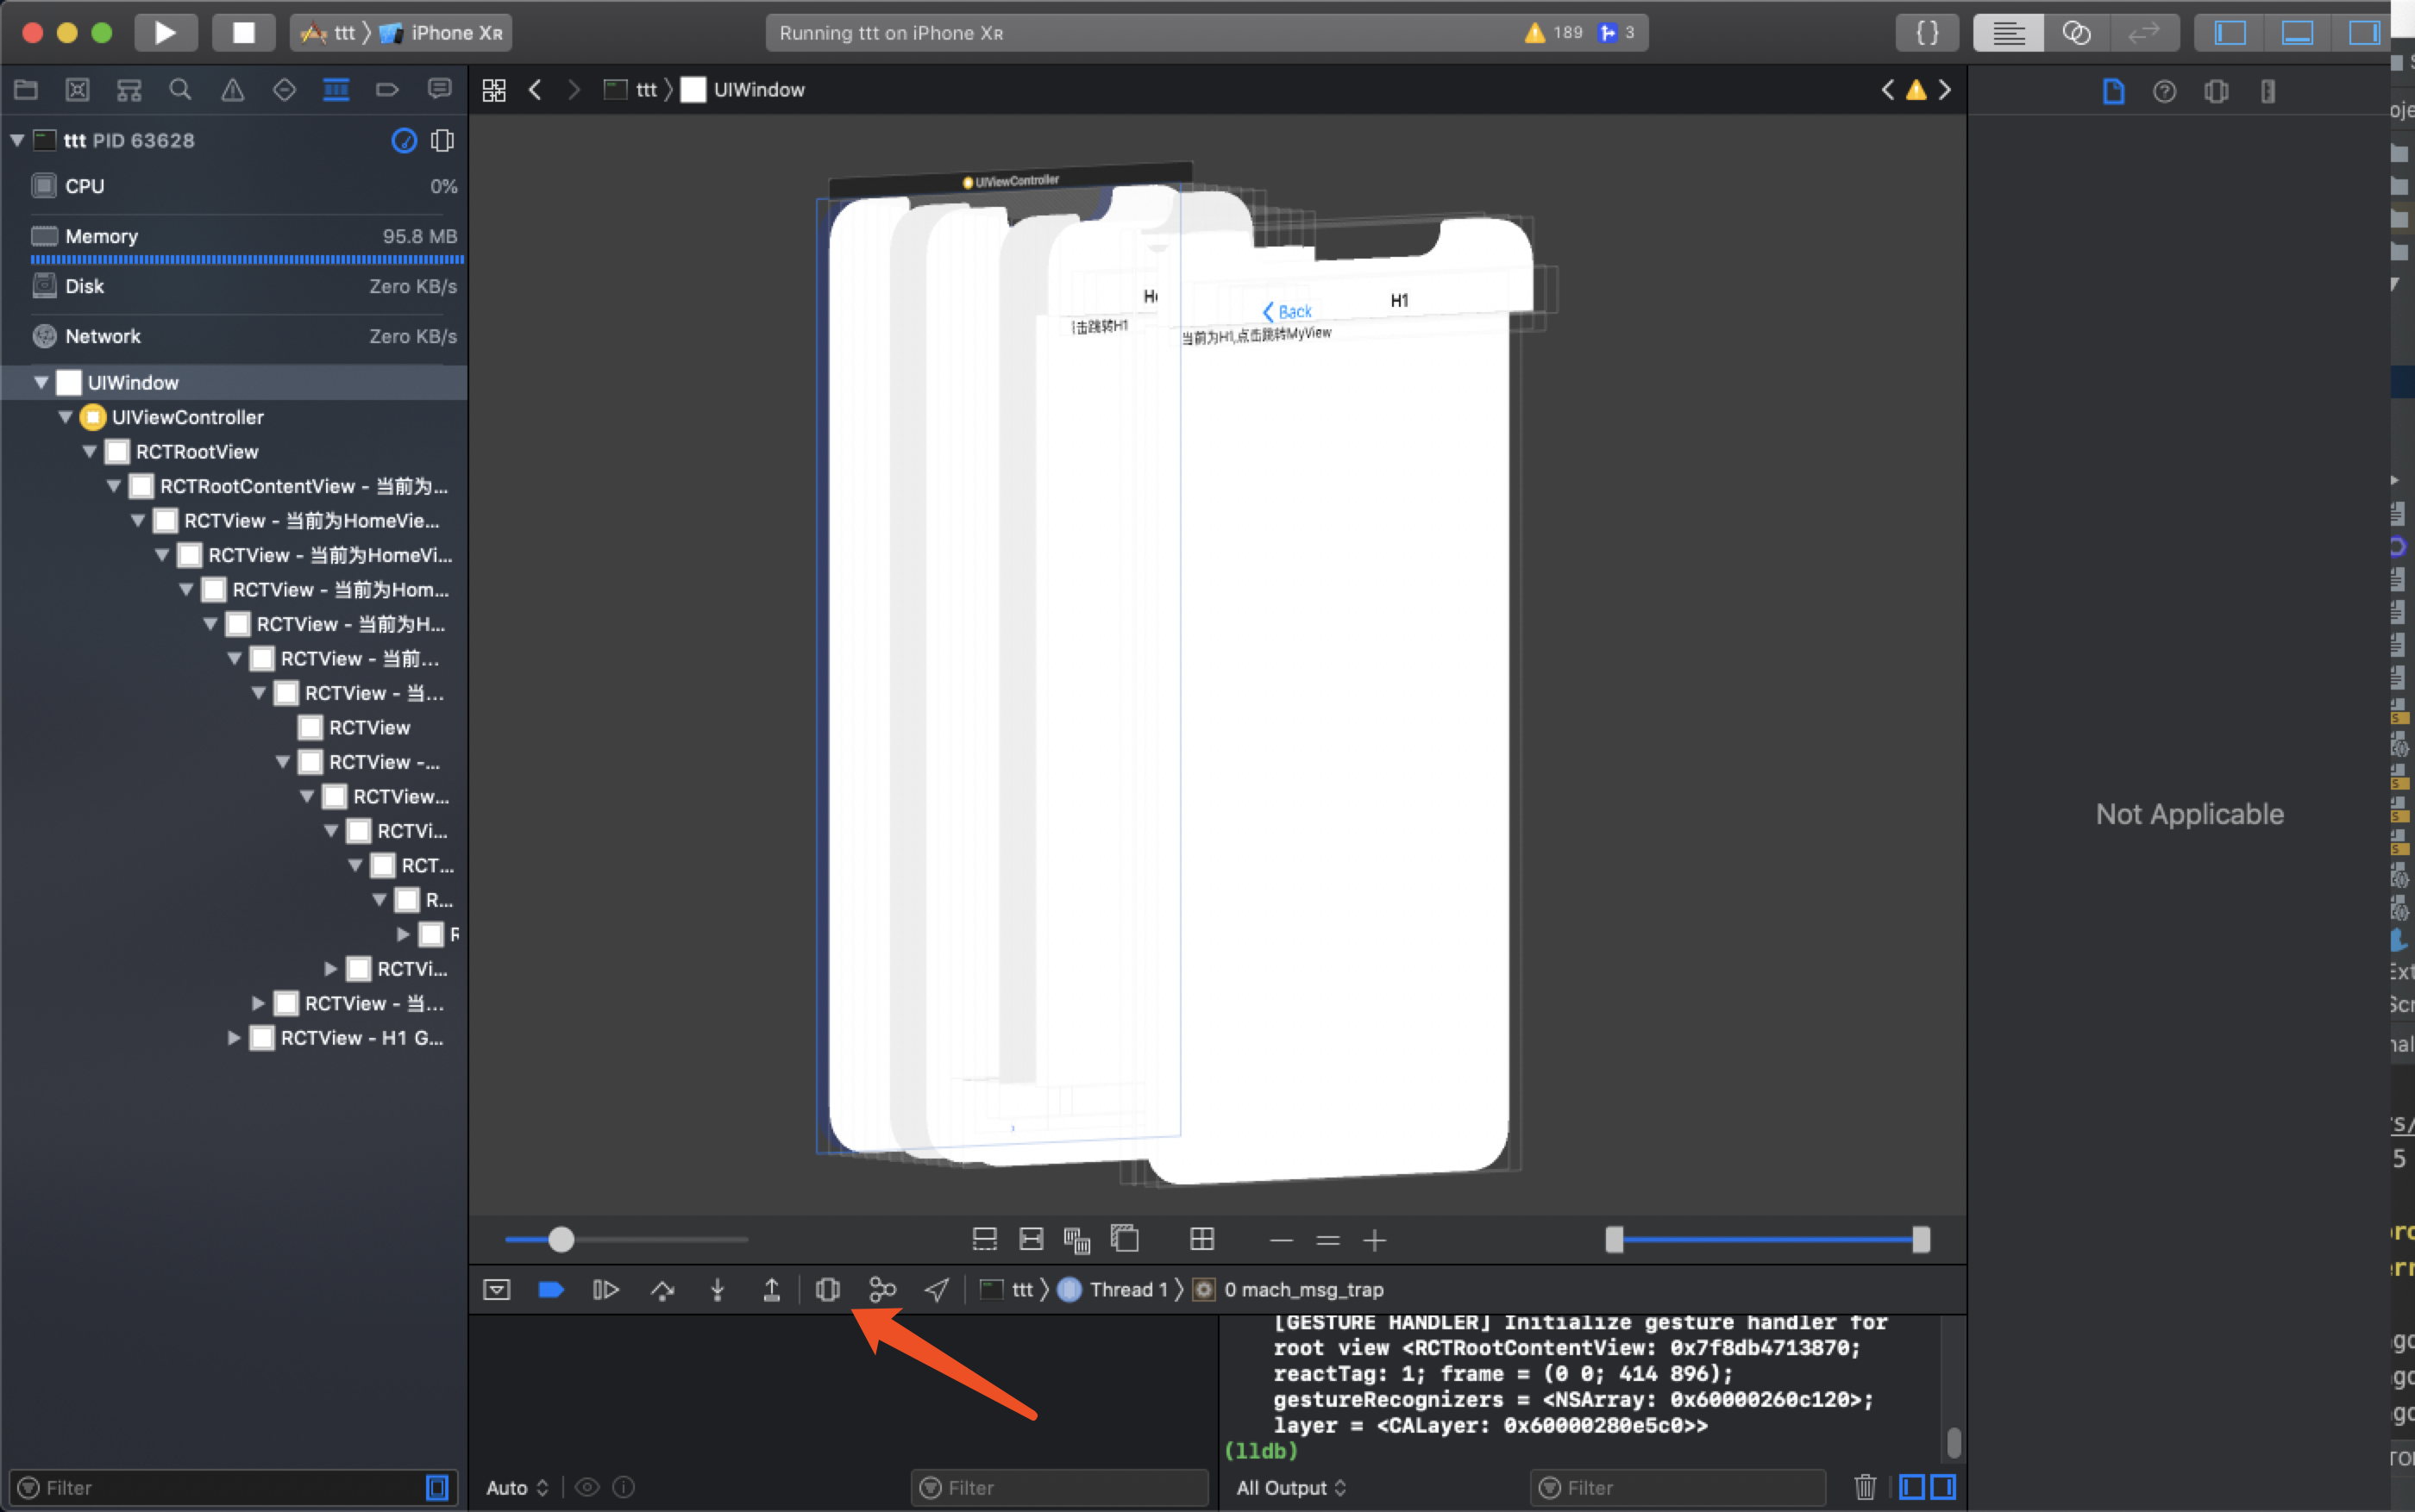This screenshot has width=2415, height=1512.
Task: Open the All Output dropdown
Action: (x=1289, y=1487)
